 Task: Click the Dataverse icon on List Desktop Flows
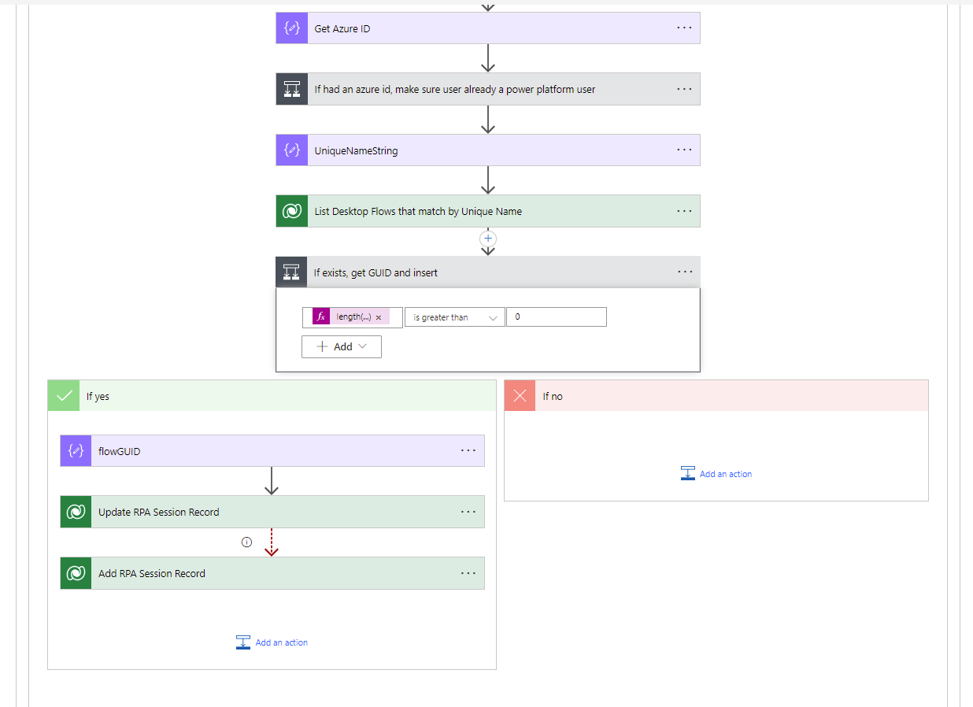pos(291,211)
